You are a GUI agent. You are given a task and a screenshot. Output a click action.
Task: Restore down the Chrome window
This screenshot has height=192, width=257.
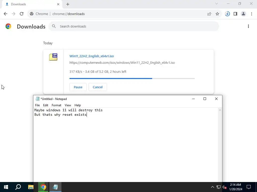coord(240,3)
